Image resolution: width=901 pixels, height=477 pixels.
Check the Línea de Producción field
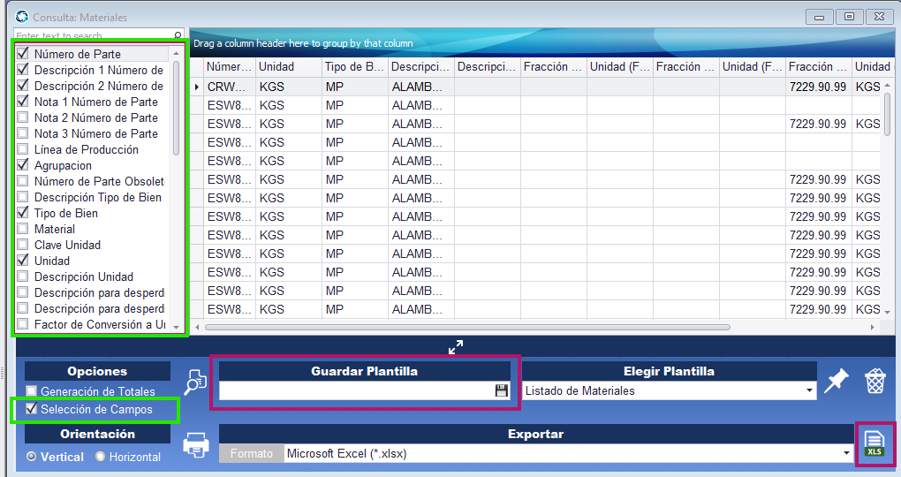point(23,150)
